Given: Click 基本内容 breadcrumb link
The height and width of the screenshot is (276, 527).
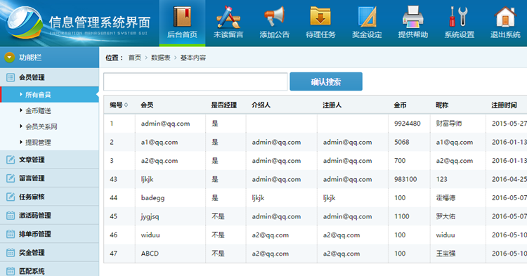Looking at the screenshot, I should pyautogui.click(x=193, y=58).
